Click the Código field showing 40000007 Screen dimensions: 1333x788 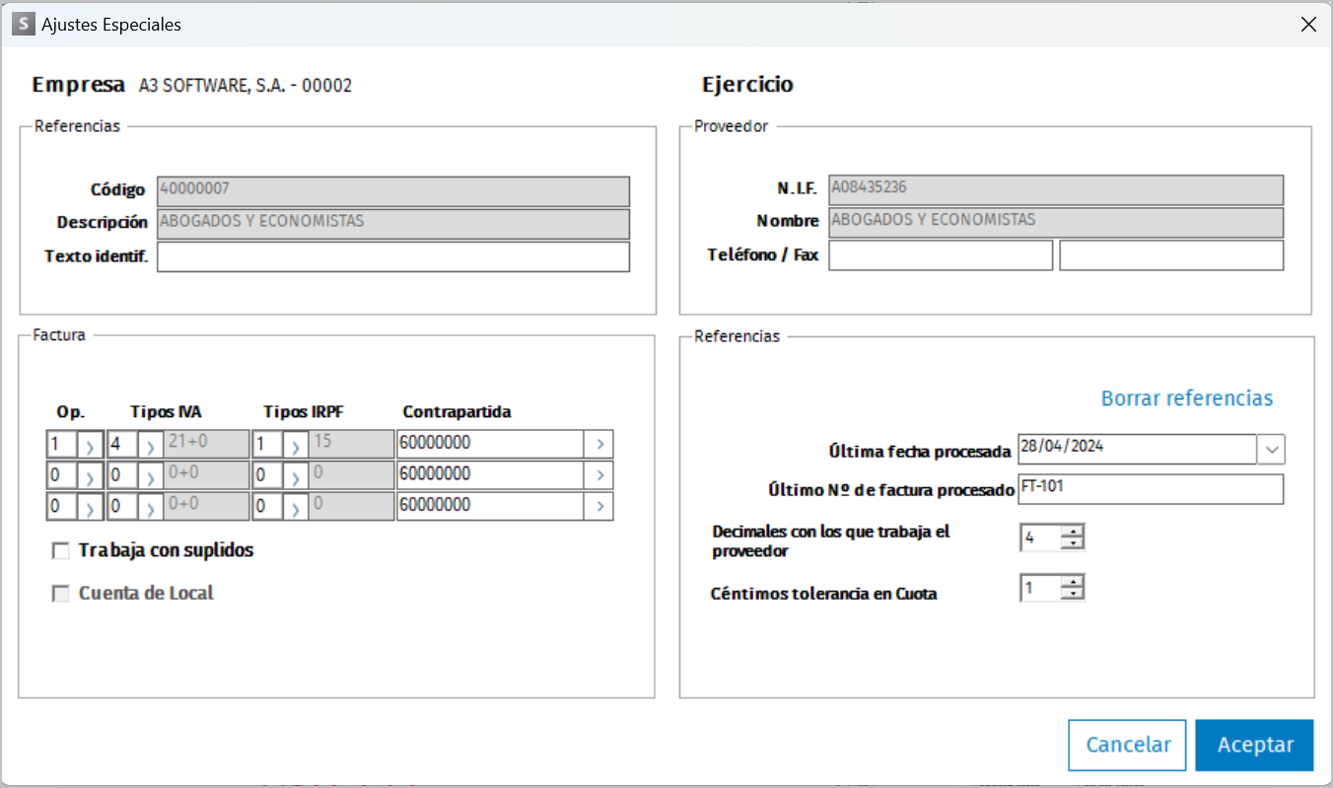[x=393, y=191]
